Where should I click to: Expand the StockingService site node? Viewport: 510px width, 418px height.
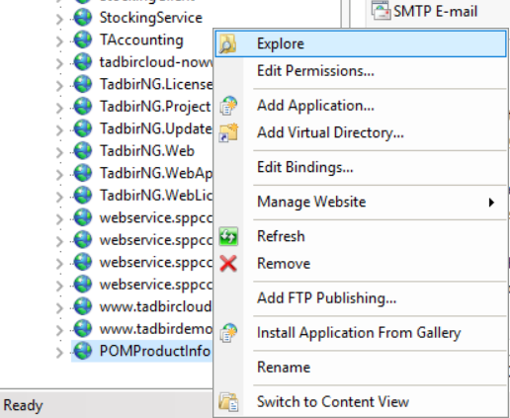[x=59, y=19]
